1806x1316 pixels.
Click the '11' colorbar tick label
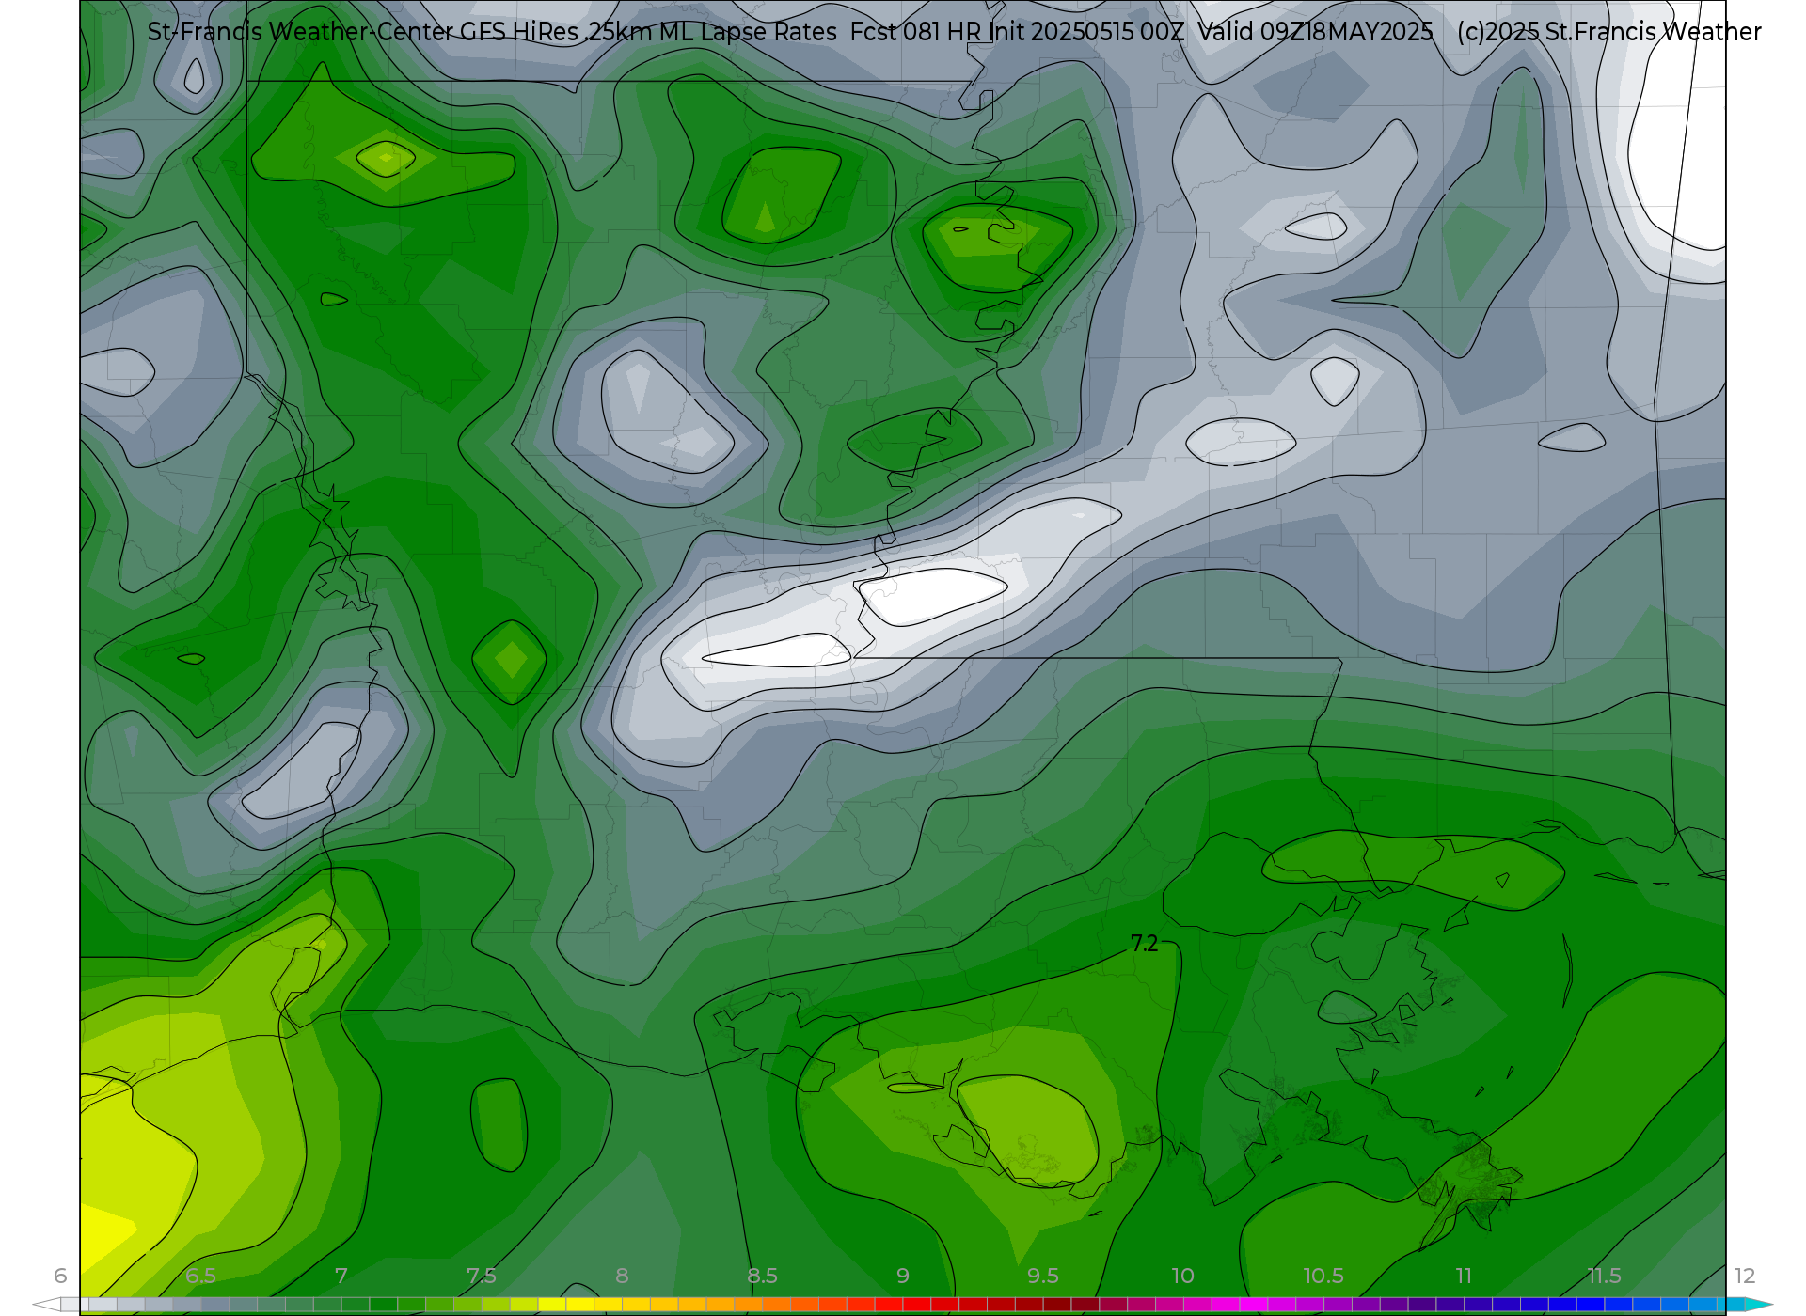tap(1464, 1276)
